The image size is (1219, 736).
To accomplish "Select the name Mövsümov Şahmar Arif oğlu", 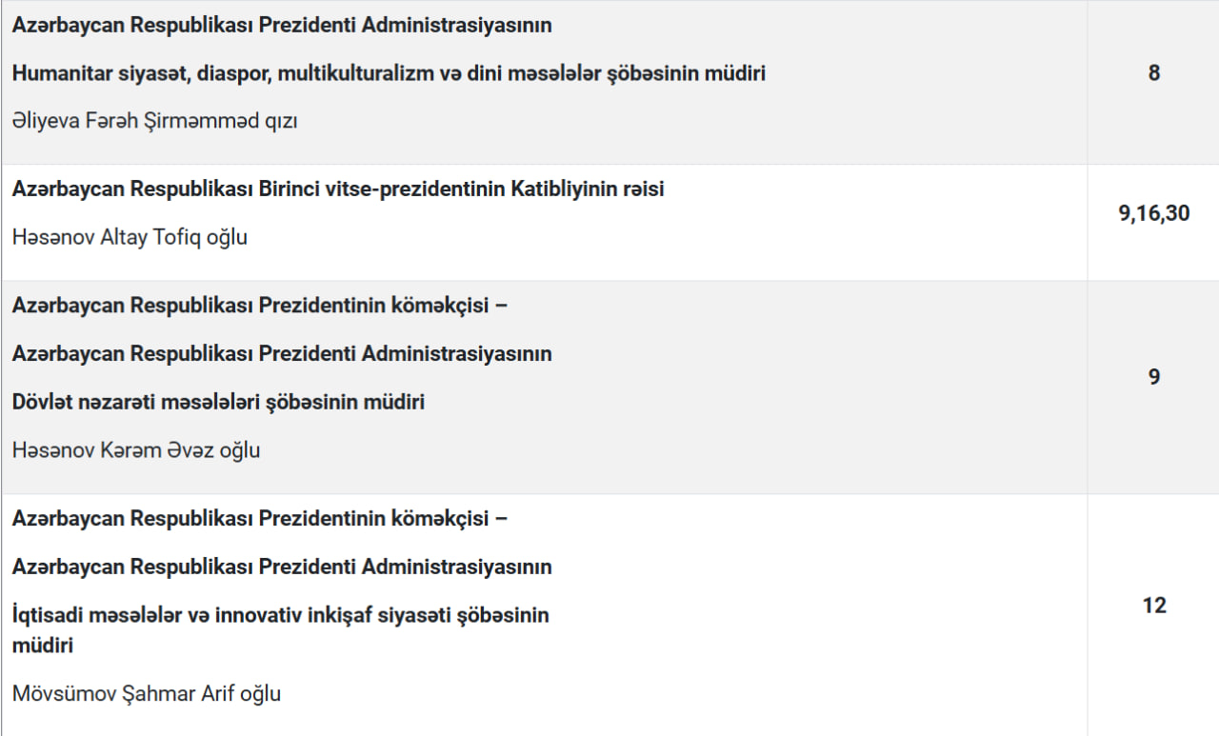I will point(147,693).
